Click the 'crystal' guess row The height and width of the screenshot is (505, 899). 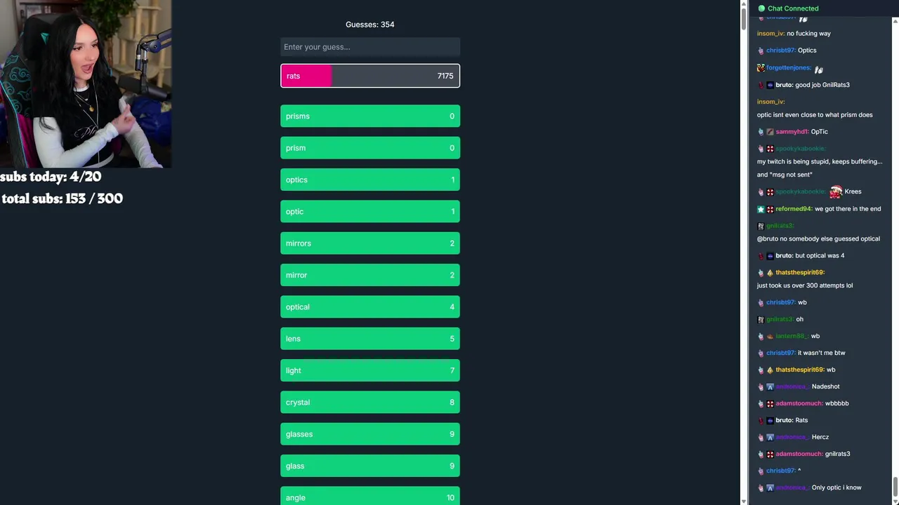click(370, 403)
